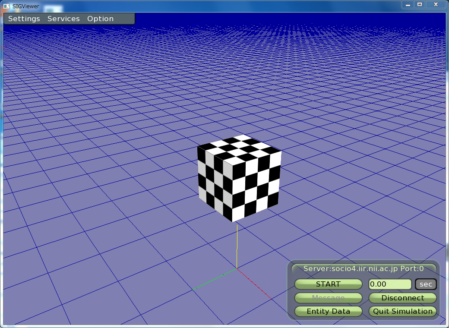Screen dimensions: 449x328
Task: Open the Option menu
Action: [100, 19]
